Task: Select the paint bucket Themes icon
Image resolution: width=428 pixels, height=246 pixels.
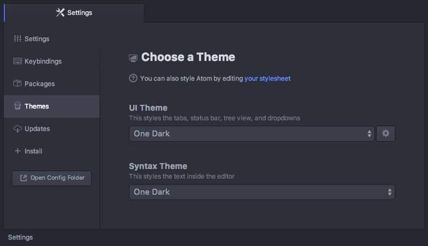Action: click(17, 106)
